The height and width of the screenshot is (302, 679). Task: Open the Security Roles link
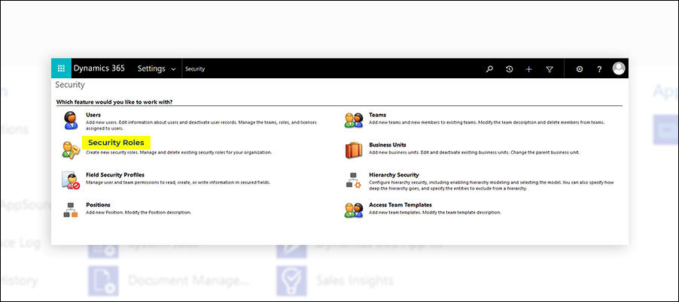point(116,143)
